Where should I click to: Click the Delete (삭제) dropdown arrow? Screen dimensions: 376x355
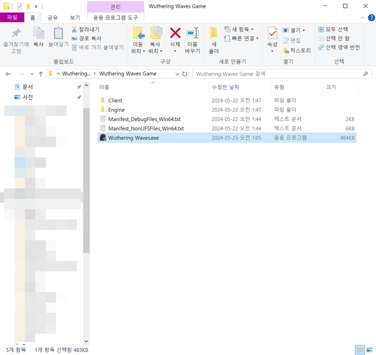(x=175, y=51)
